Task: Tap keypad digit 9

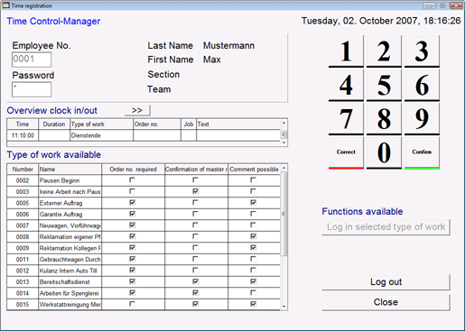Action: pos(422,119)
